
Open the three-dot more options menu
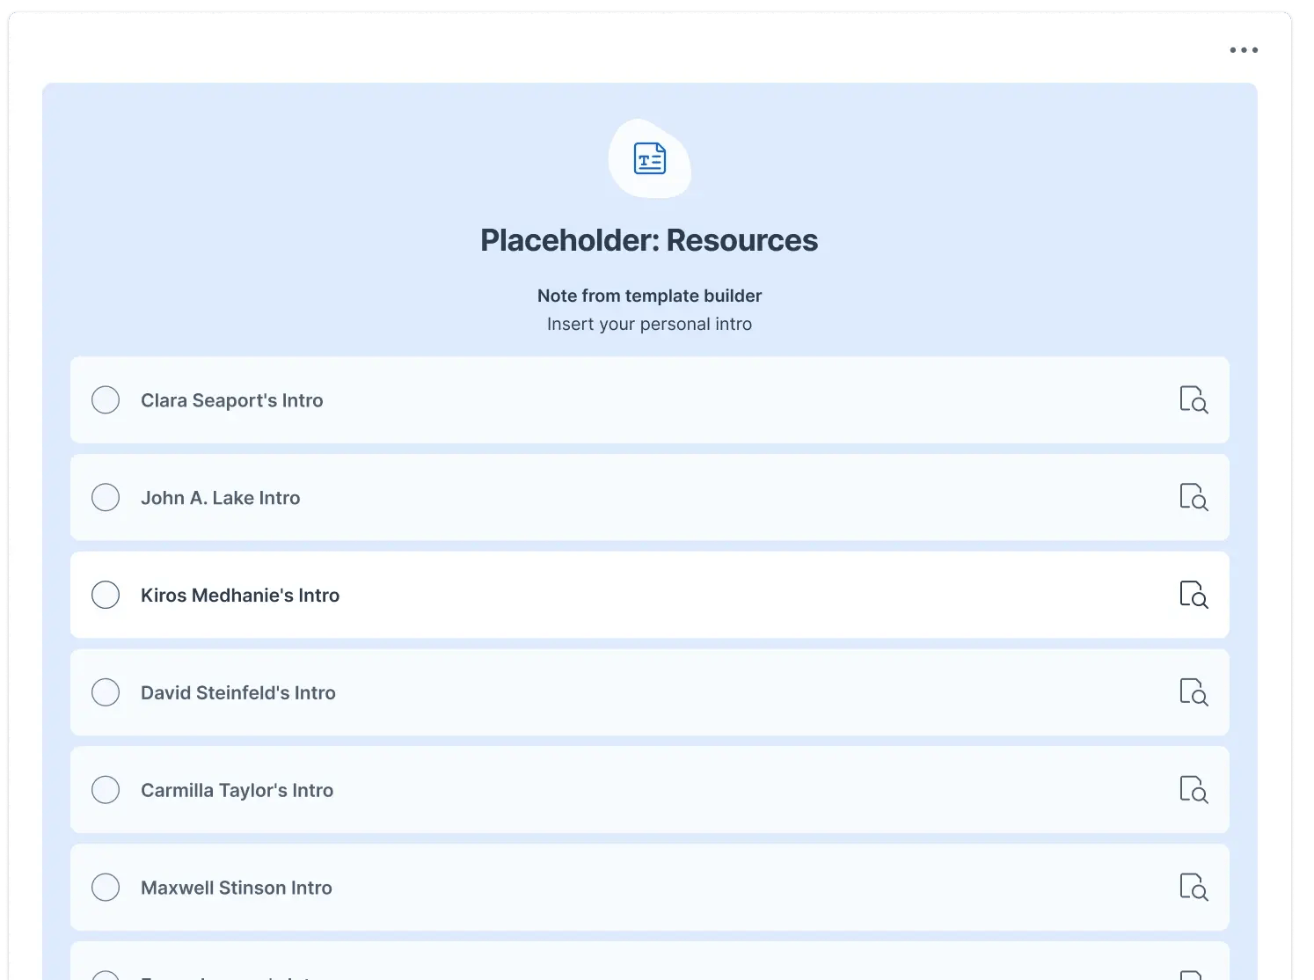pos(1244,50)
